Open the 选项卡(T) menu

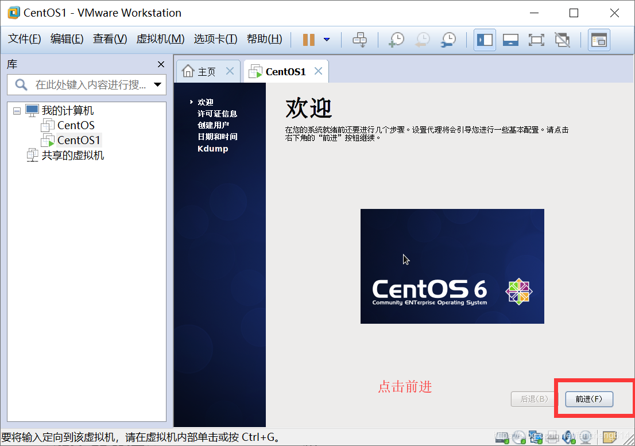tap(215, 39)
